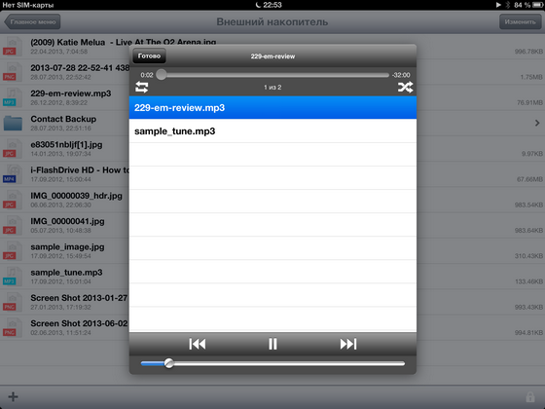Toggle the repeat playback icon
Screen dimensions: 545x409
(141, 87)
